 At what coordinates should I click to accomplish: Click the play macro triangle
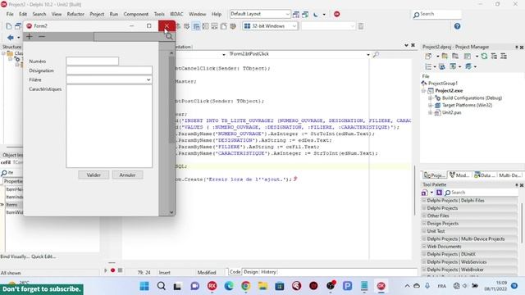[x=106, y=270]
